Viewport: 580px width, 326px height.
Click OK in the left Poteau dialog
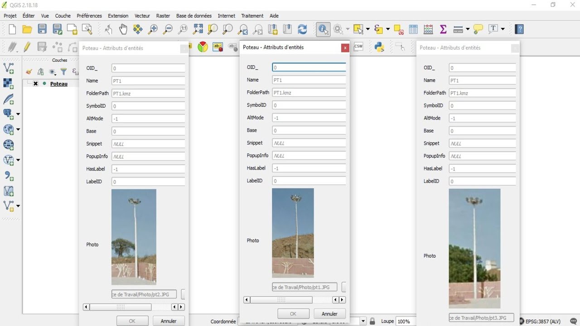pyautogui.click(x=132, y=321)
